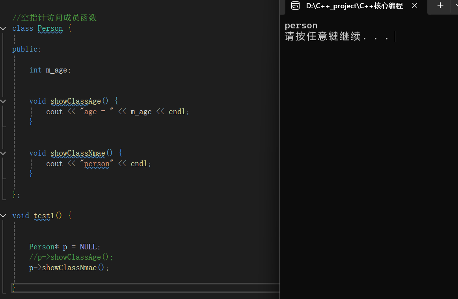Click the 请按任意键继续 prompt in terminal
The height and width of the screenshot is (299, 458).
337,36
